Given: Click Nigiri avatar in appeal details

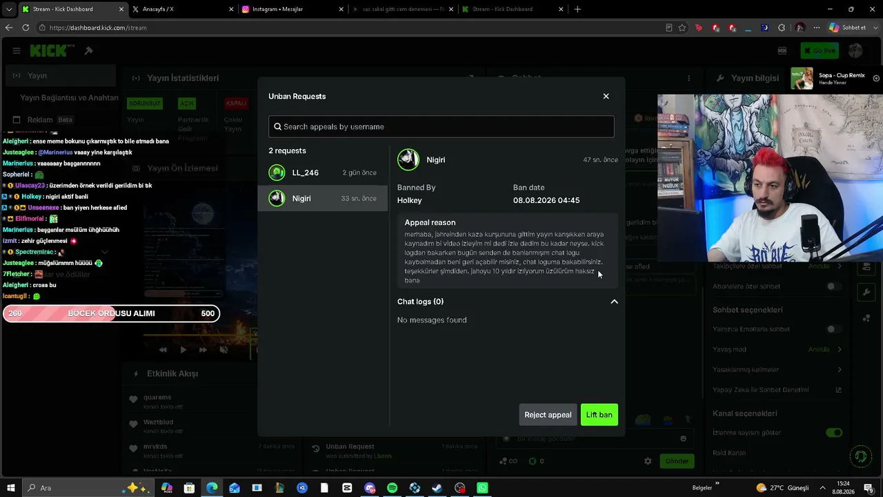Looking at the screenshot, I should (x=408, y=159).
